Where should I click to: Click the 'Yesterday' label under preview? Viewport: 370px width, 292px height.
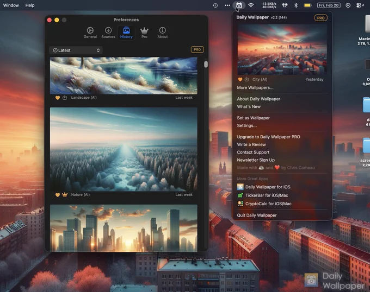(x=314, y=80)
